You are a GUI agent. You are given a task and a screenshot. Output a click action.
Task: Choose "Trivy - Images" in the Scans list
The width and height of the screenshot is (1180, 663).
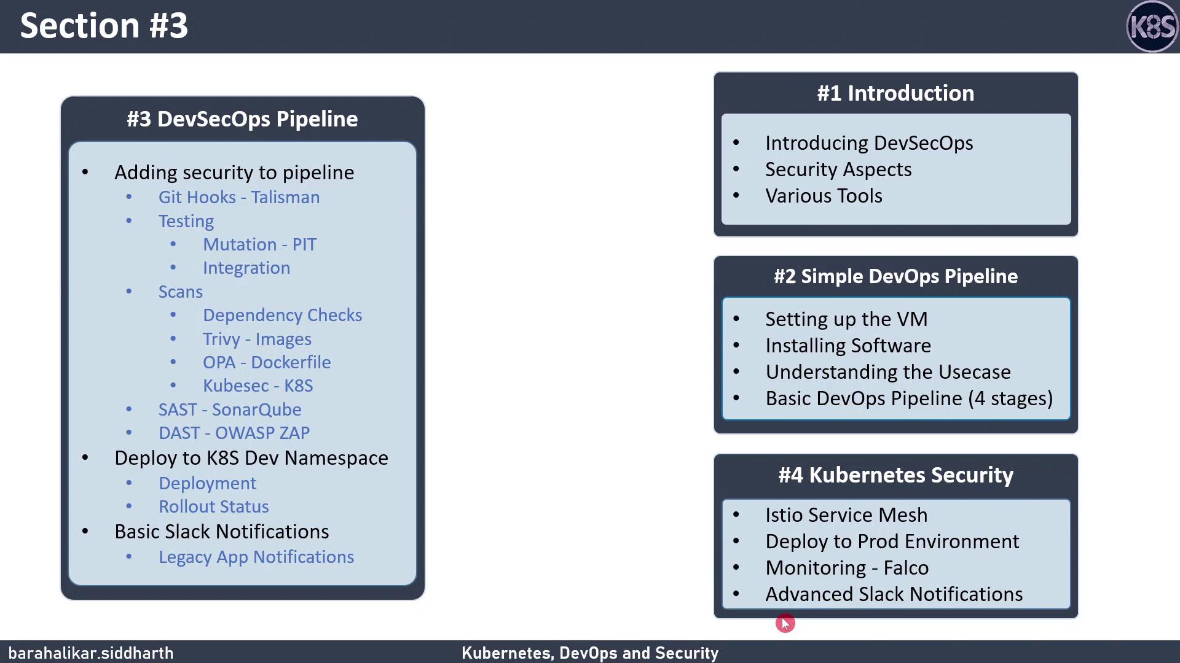(x=257, y=339)
